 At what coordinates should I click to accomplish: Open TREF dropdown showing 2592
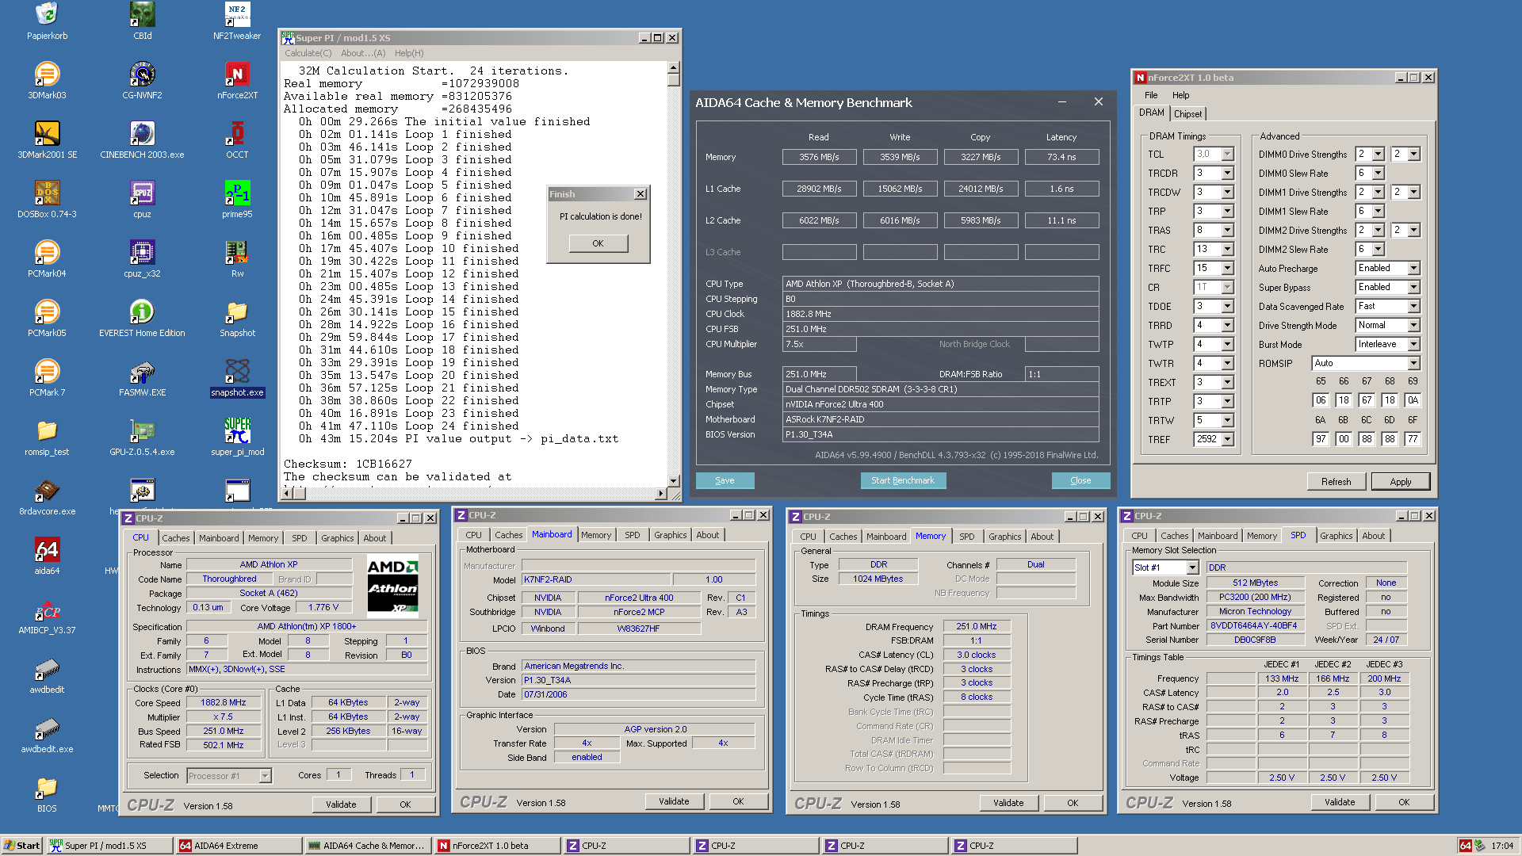click(1227, 439)
